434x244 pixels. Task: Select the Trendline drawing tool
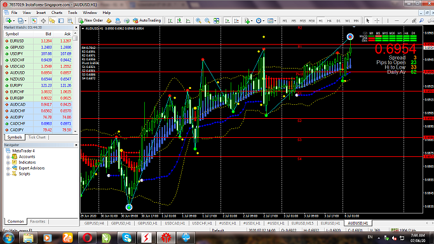(x=405, y=20)
